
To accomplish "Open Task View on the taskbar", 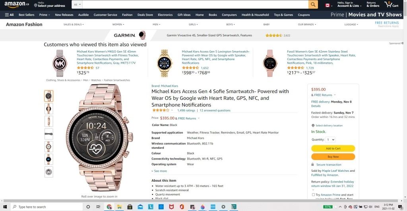I will pos(98,207).
